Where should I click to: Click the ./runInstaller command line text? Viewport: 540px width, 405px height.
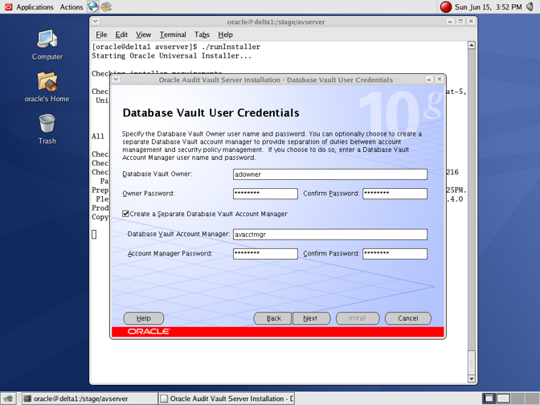[231, 47]
